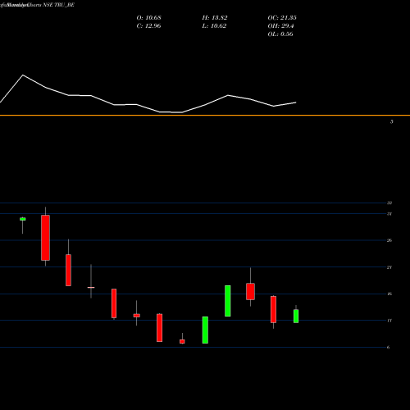The image size is (410, 410).
Task: Click the 32 price axis label
Action: [x=389, y=203]
